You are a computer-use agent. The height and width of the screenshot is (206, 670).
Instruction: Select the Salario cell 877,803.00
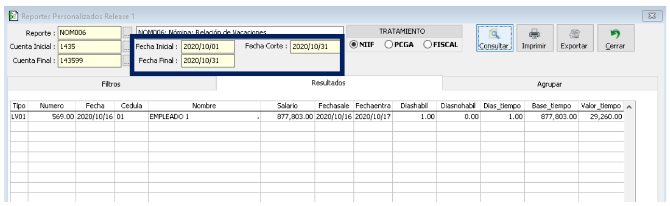pyautogui.click(x=288, y=117)
